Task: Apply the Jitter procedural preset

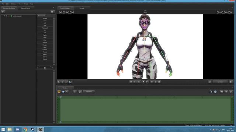Action: (45, 40)
